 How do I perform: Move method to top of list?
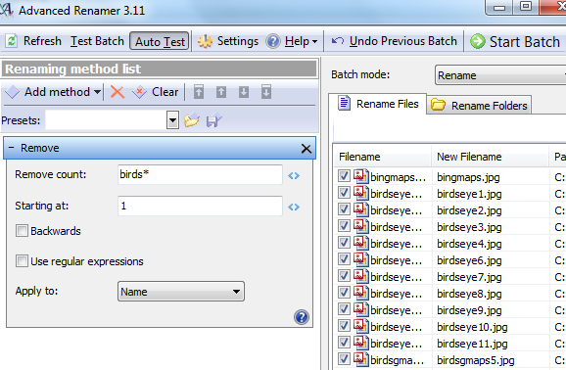(x=199, y=92)
